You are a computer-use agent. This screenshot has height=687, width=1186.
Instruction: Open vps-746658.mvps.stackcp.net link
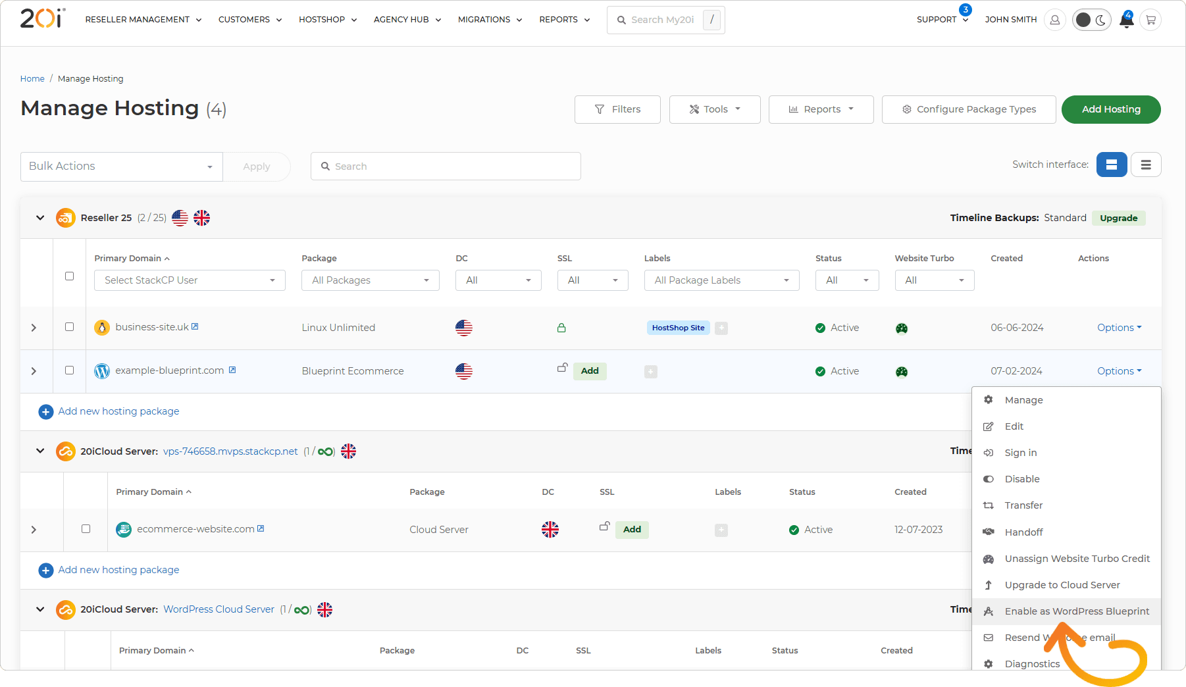coord(230,451)
